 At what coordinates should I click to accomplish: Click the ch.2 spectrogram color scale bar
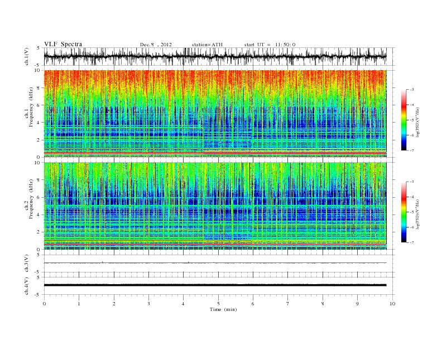point(403,212)
